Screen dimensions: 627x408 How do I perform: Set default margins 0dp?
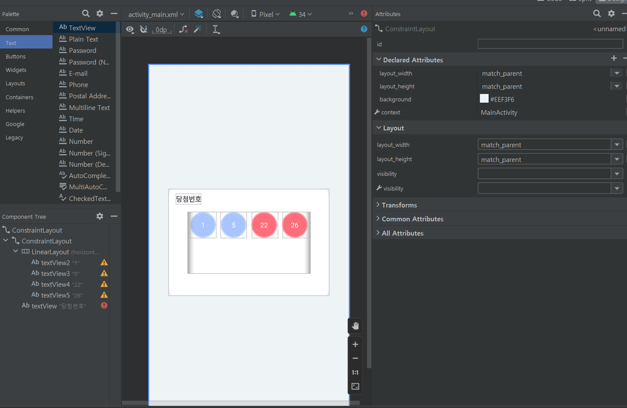(x=161, y=30)
